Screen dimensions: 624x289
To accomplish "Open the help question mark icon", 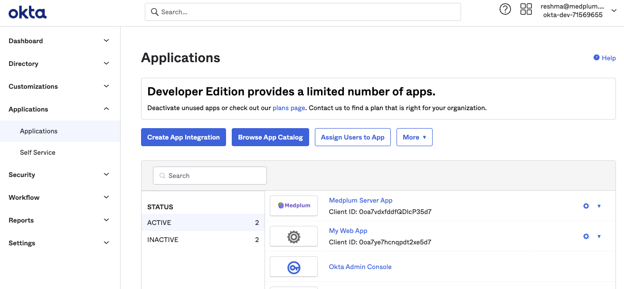I will click(505, 9).
